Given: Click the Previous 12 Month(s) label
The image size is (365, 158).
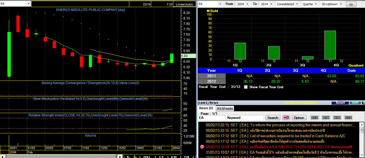Looking at the screenshot, I should (x=300, y=103).
